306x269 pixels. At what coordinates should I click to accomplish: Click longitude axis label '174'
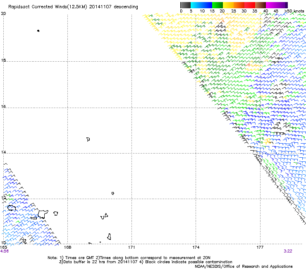point(196,247)
